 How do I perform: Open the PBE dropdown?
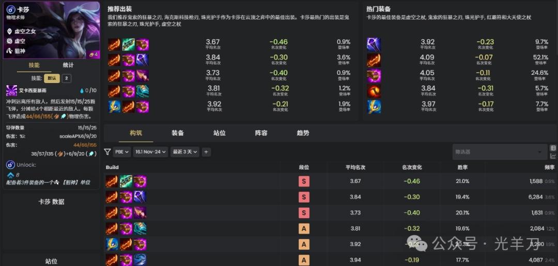pos(122,152)
